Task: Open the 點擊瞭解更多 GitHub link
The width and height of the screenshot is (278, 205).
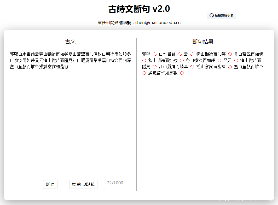Action: [x=221, y=16]
